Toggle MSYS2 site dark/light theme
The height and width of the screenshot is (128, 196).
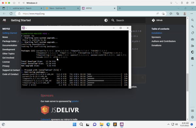click(106, 20)
